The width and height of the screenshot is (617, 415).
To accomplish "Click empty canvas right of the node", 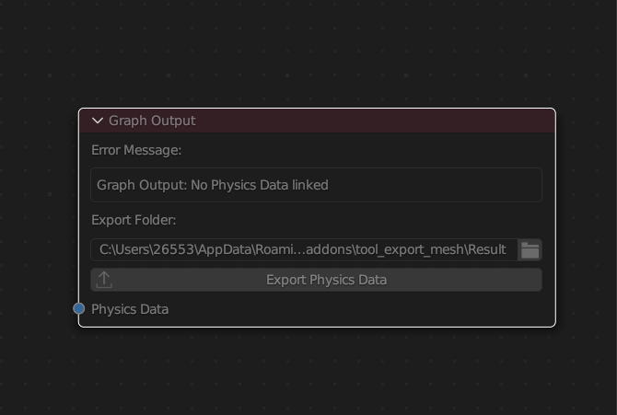I will click(587, 216).
